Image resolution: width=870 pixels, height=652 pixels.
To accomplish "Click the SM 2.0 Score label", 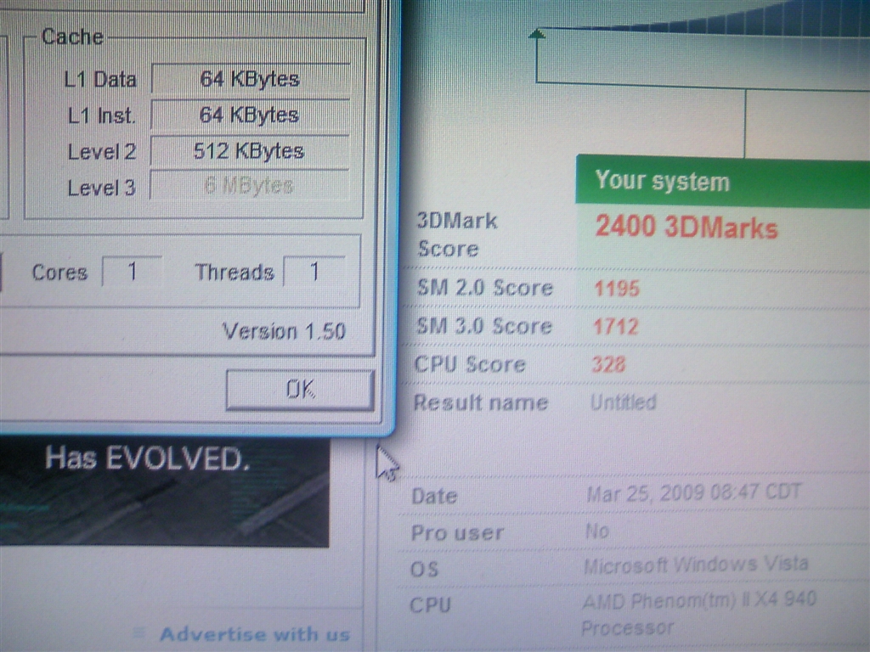I will [485, 288].
